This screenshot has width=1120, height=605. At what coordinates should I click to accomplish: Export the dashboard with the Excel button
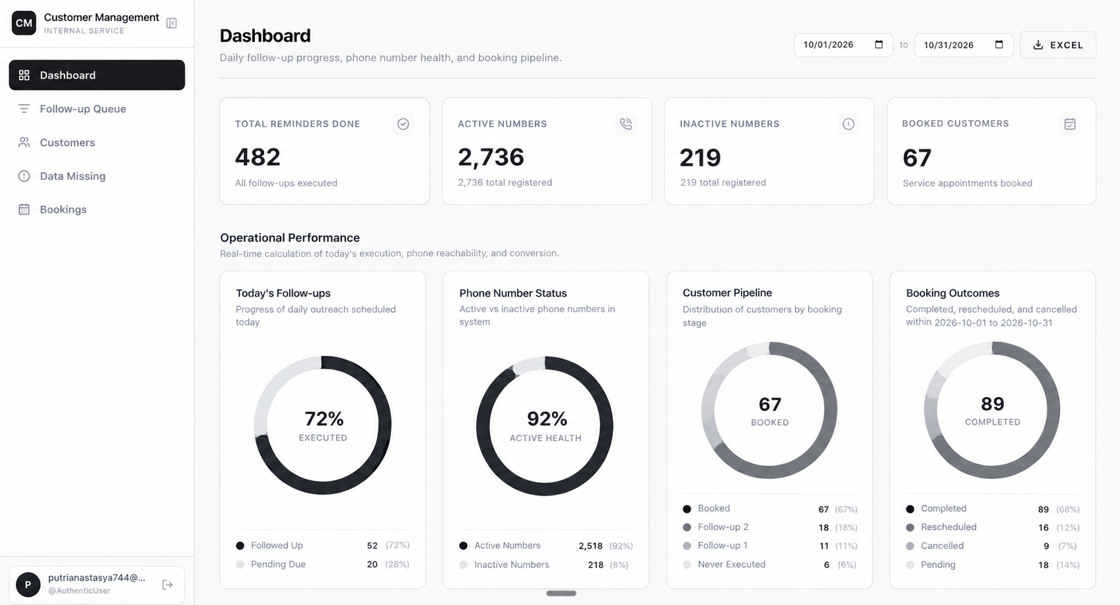coord(1058,45)
